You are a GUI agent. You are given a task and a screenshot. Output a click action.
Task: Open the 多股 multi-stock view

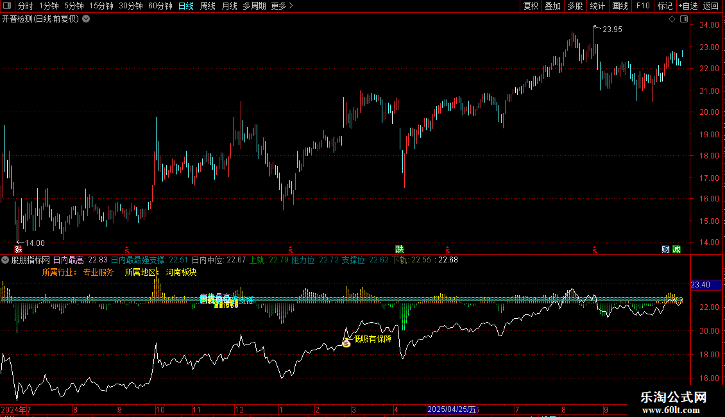pos(575,6)
